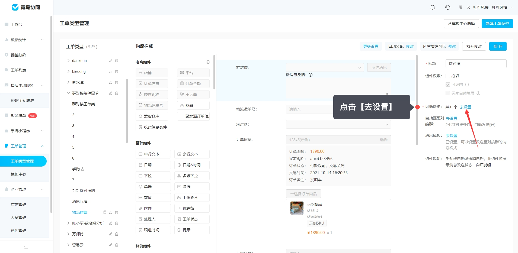The image size is (518, 253).
Task: Click the 标题 input field
Action: (x=476, y=64)
